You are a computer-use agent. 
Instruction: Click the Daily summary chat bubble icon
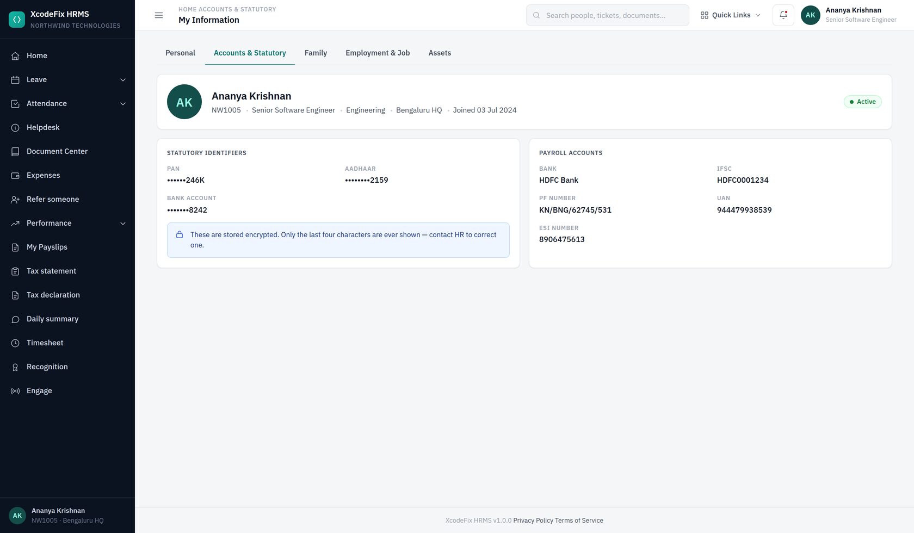click(x=15, y=319)
